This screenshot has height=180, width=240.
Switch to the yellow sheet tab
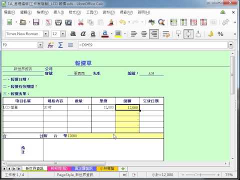(x=107, y=168)
